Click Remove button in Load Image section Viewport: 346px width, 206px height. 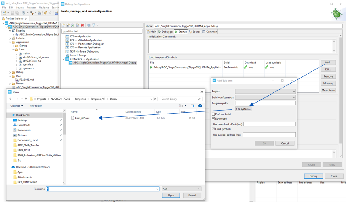click(328, 76)
